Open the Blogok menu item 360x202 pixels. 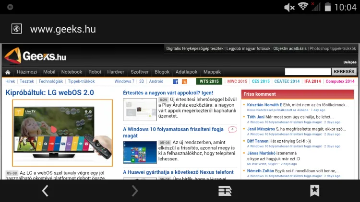pos(162,72)
